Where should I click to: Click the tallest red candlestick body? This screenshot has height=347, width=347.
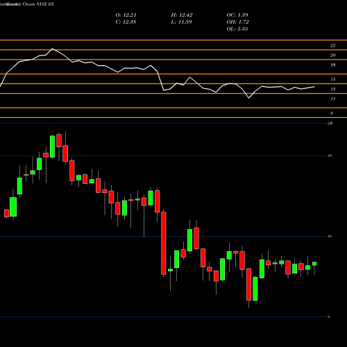click(164, 244)
